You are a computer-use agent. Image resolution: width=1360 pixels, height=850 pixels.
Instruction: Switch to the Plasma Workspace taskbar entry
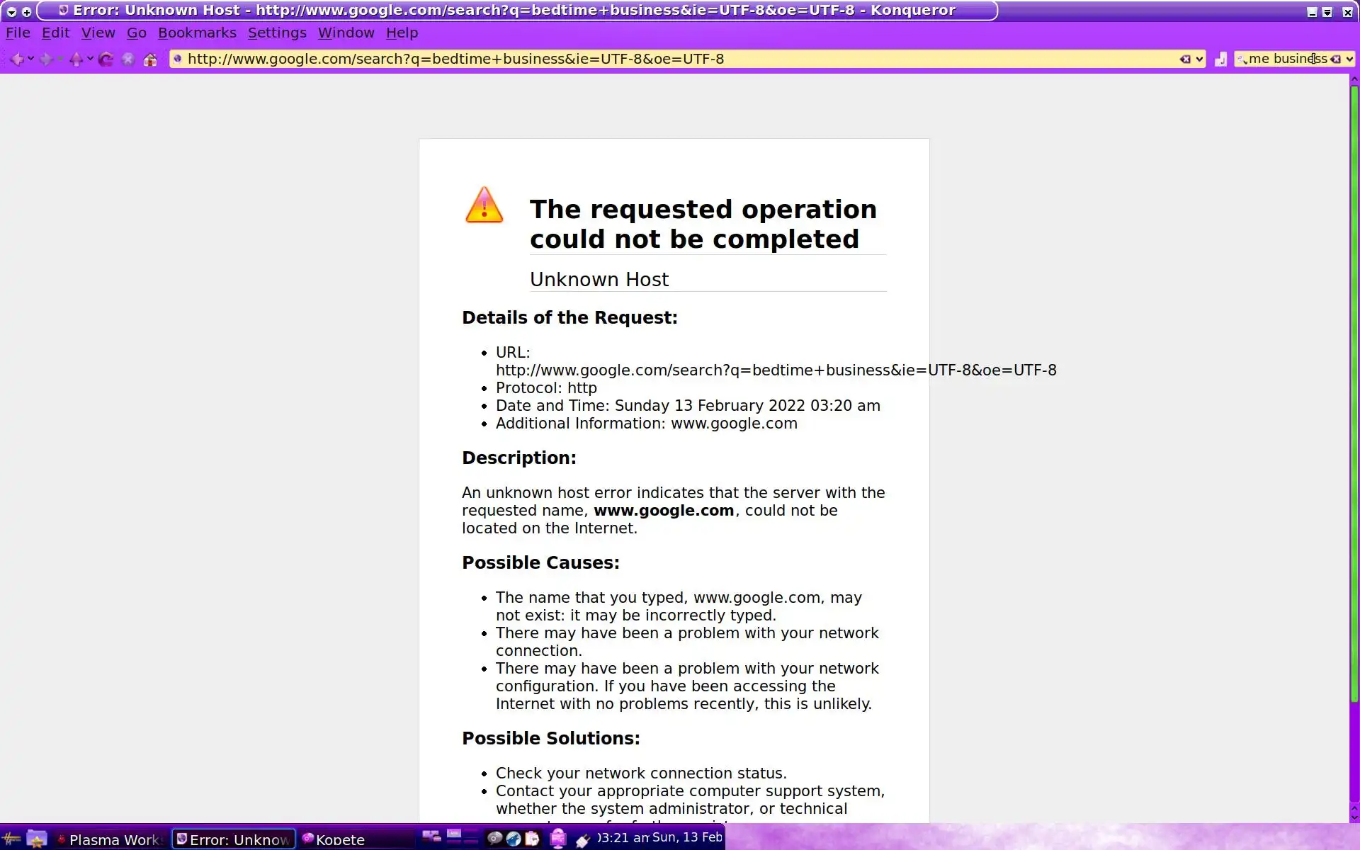tap(110, 839)
